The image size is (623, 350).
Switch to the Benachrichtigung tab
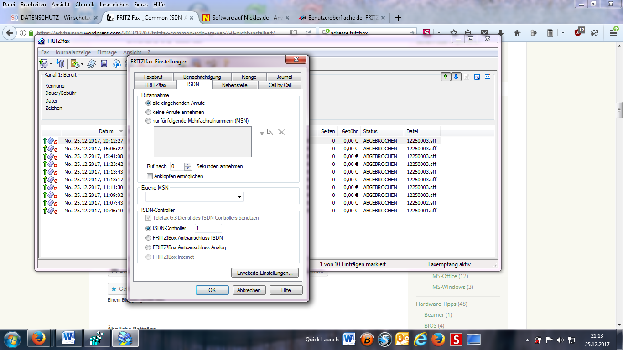click(x=202, y=77)
